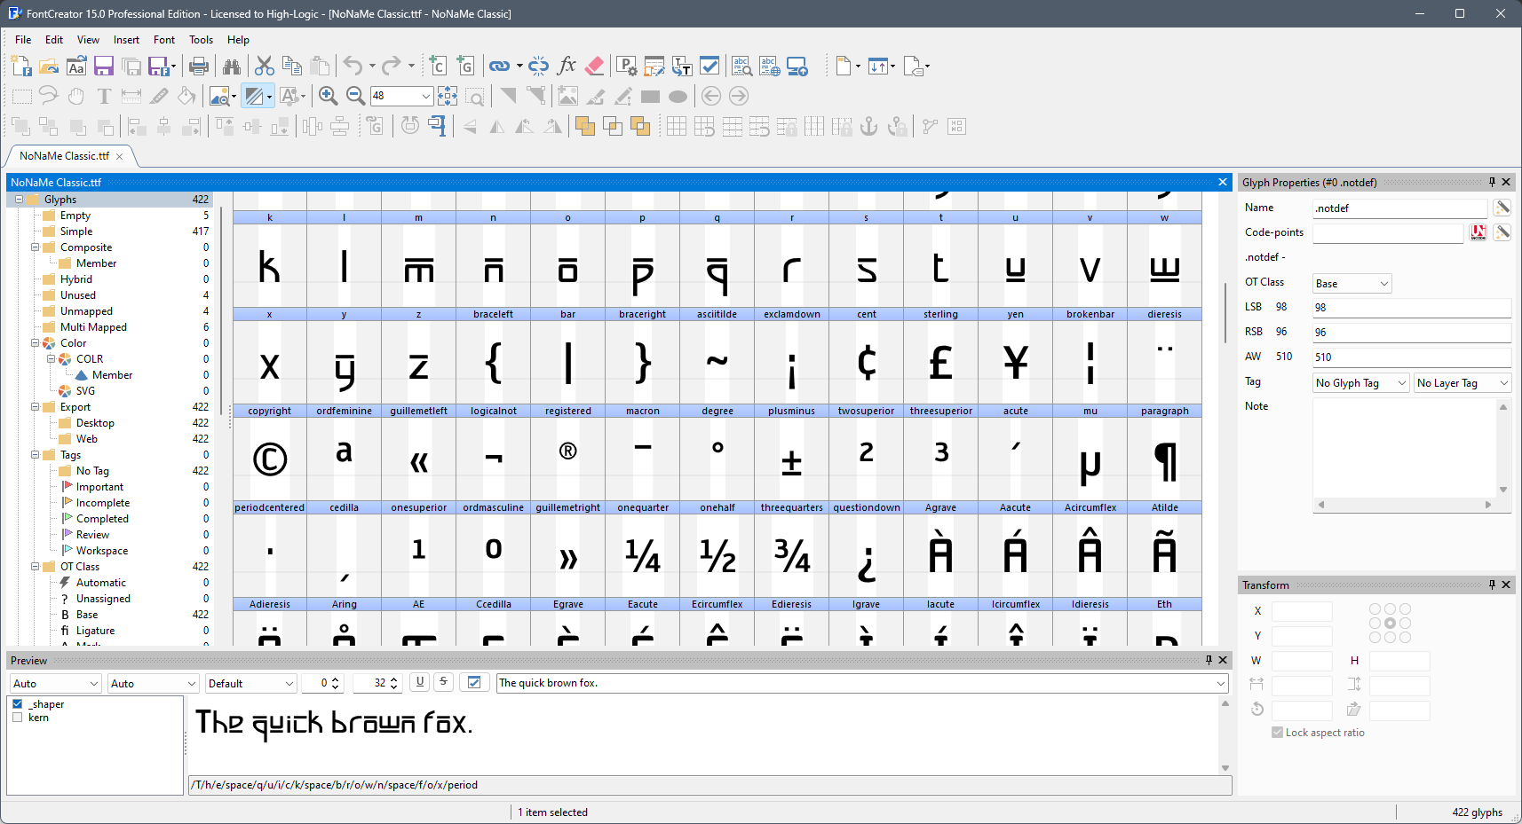Uncheck the _shaper feature checkbox
The image size is (1522, 824).
click(17, 704)
